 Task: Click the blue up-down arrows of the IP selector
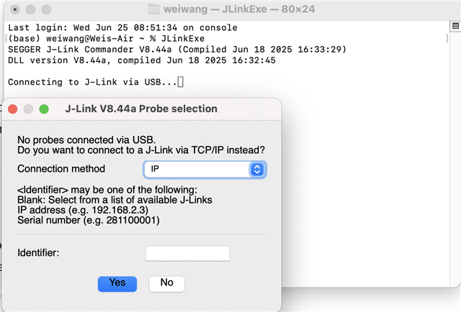click(257, 170)
